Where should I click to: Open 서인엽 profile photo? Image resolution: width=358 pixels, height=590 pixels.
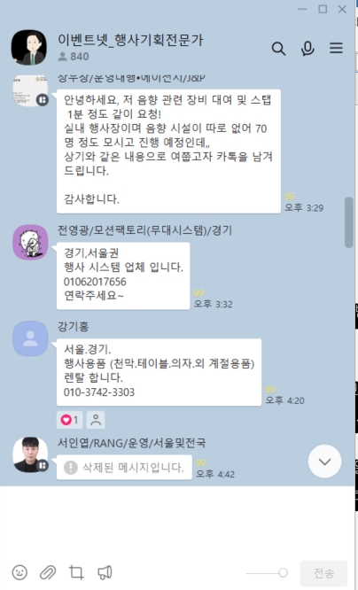point(30,454)
